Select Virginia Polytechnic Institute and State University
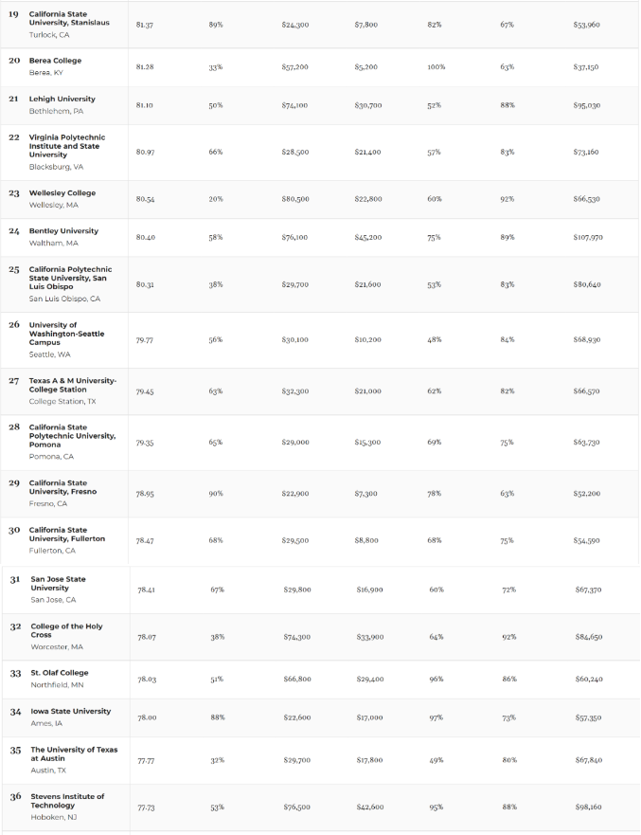This screenshot has width=641, height=835. click(x=66, y=146)
